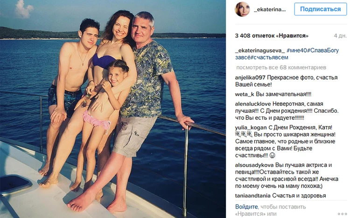Viewport: 350px width, 218px height.
Task: Open the profile avatar thumbnail
Action: click(x=242, y=9)
